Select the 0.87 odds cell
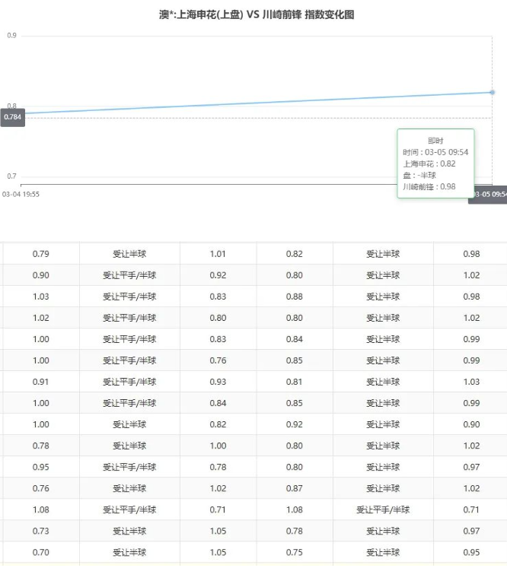507x568 pixels. coord(295,488)
